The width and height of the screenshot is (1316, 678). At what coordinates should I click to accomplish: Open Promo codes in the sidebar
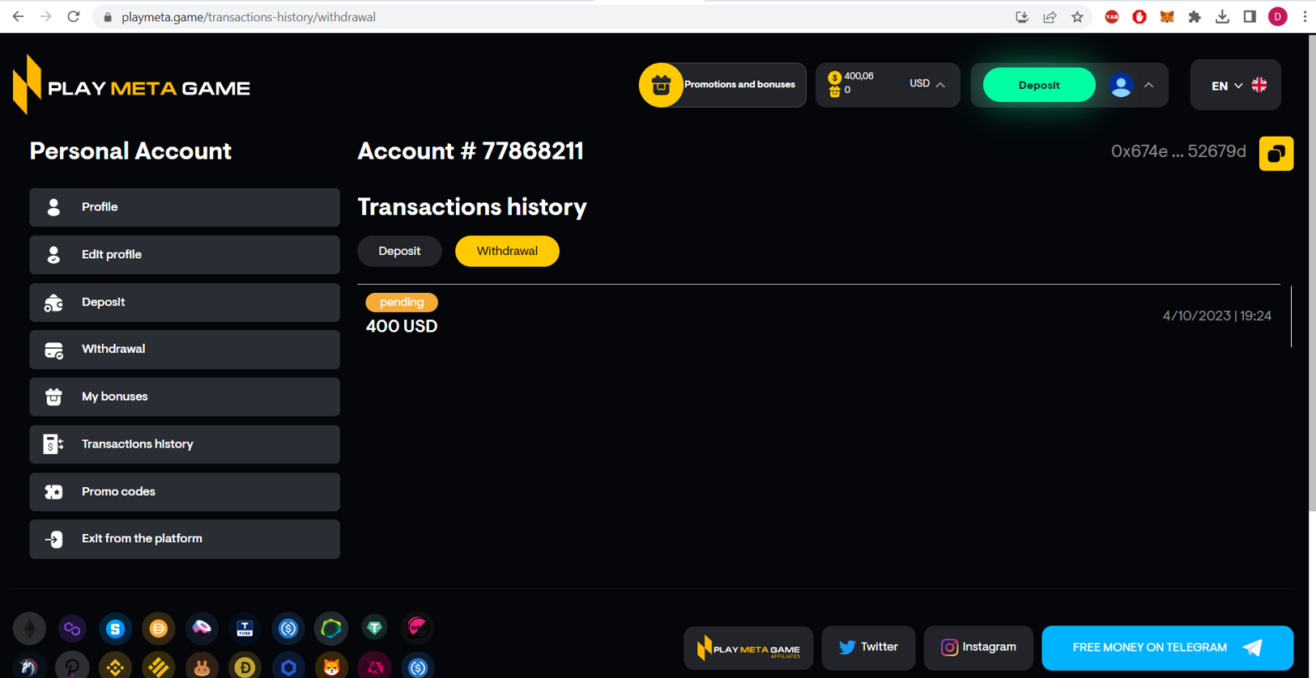185,492
